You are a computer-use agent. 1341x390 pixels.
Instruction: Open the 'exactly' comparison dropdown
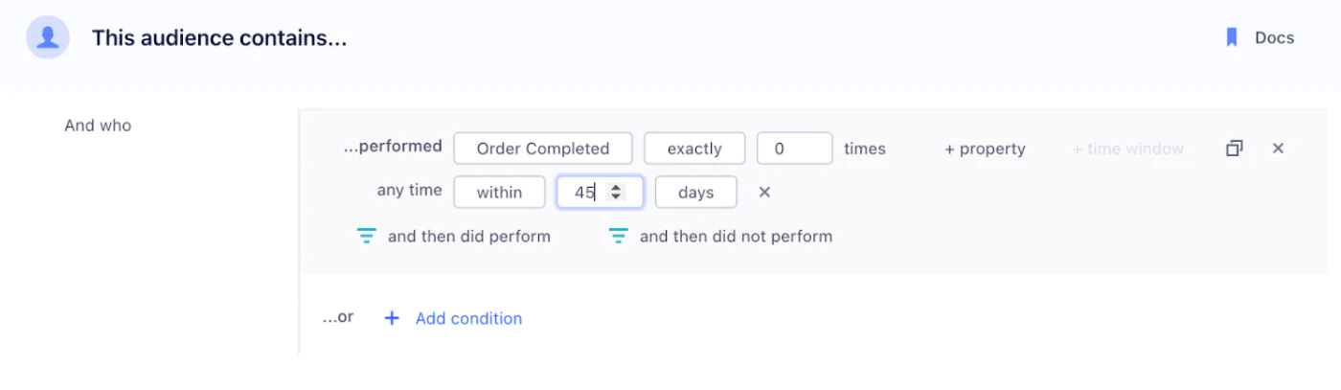pos(694,149)
